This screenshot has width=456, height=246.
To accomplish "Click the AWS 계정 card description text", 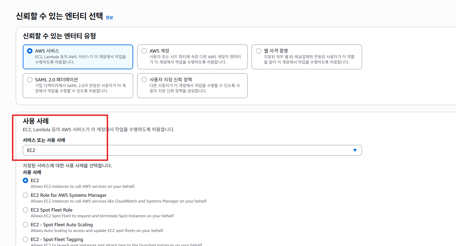I will (x=195, y=60).
